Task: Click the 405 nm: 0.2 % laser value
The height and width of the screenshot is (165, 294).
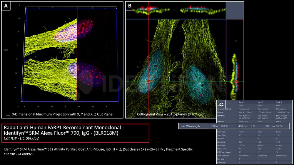Action: (274, 126)
